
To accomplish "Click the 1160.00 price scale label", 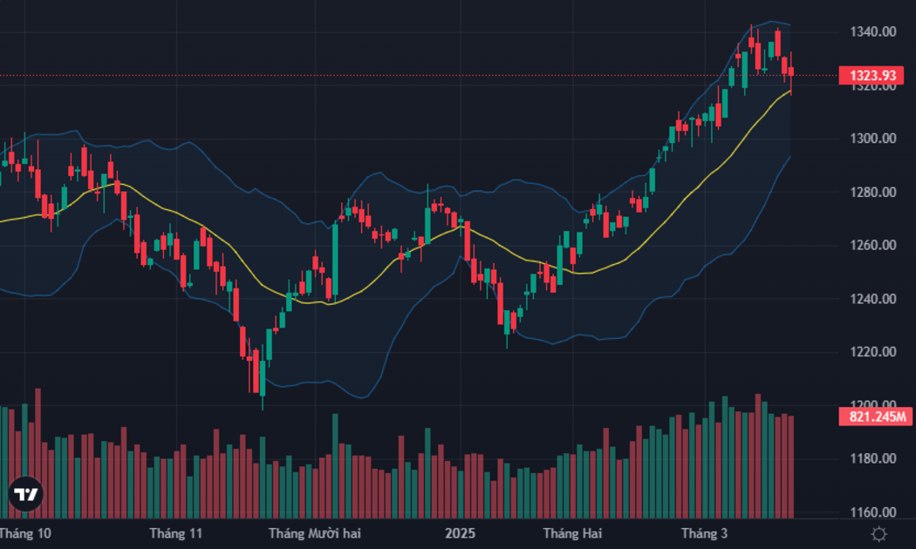I will point(872,512).
